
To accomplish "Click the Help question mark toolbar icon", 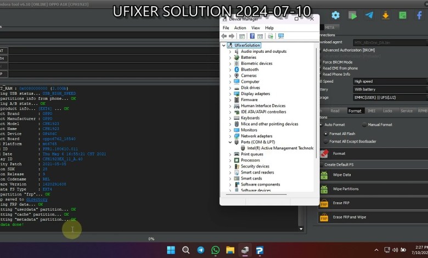I will click(x=252, y=36).
